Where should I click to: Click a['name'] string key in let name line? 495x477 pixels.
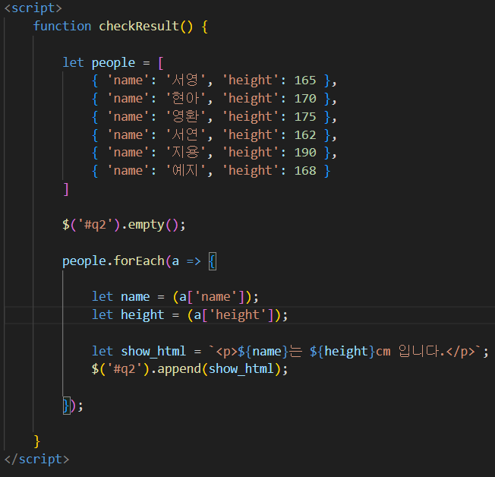(216, 297)
